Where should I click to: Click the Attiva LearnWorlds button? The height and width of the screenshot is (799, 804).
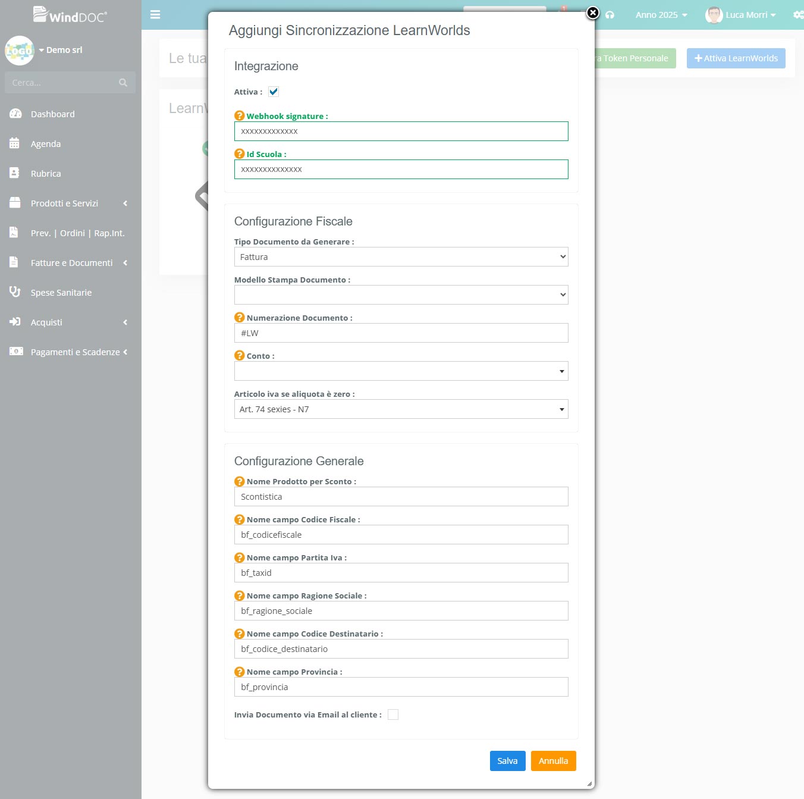tap(736, 58)
